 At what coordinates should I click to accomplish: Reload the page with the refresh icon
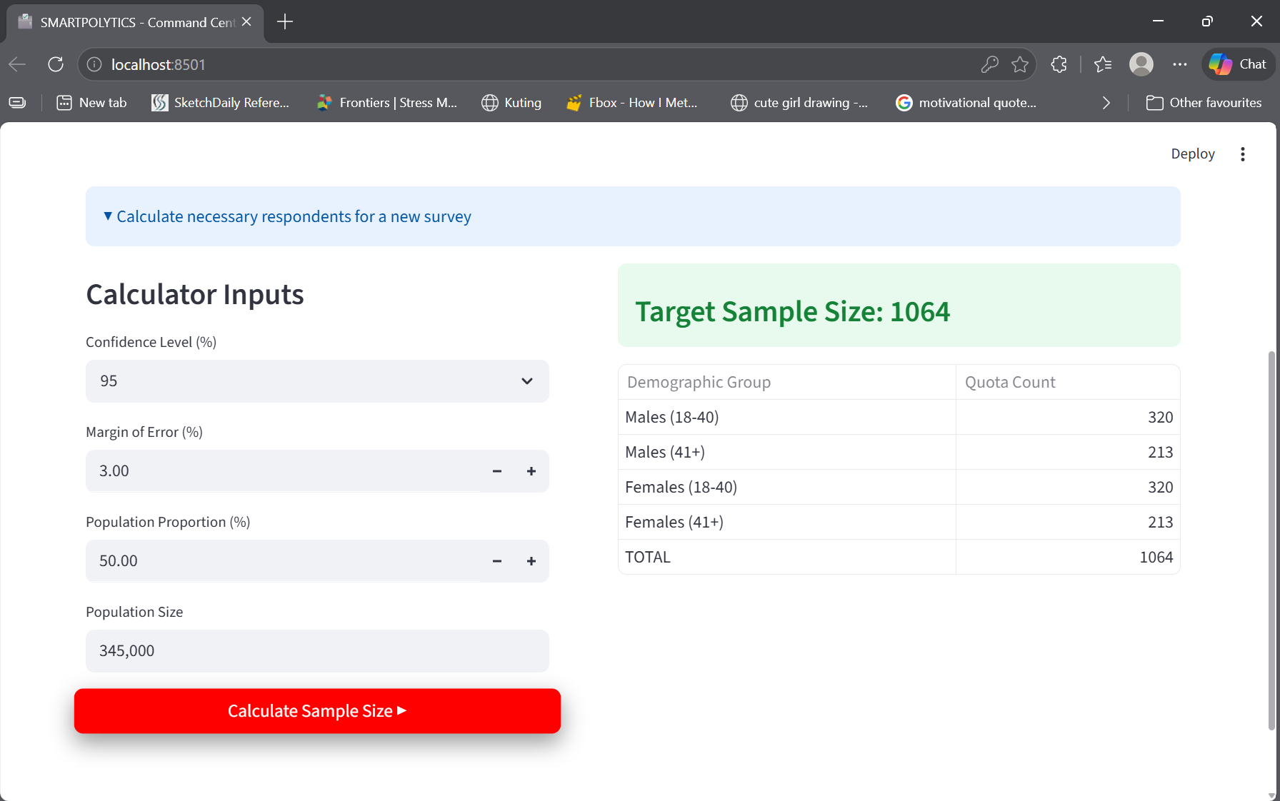point(56,64)
